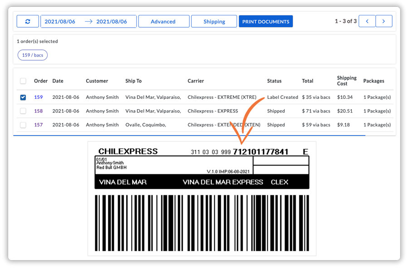408x268 pixels.
Task: Click the PRINT DOCUMENTS button
Action: click(266, 21)
